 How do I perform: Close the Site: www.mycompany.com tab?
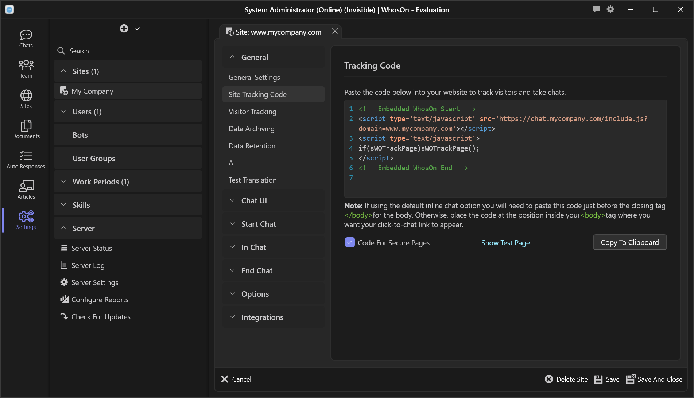335,32
